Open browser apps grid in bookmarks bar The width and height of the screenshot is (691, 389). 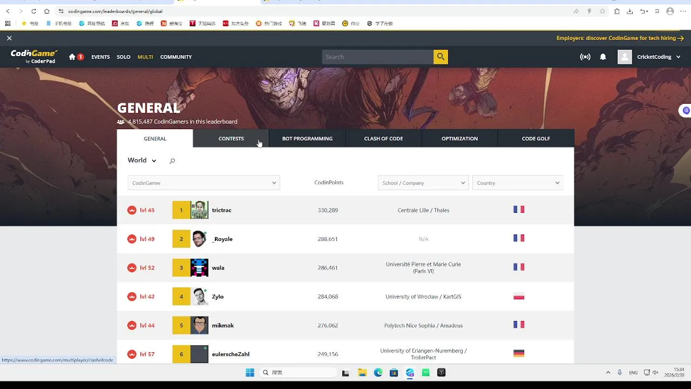(x=8, y=23)
